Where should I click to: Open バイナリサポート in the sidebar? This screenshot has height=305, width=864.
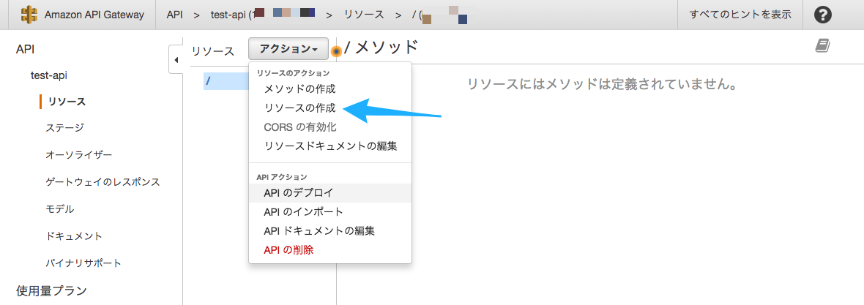coord(83,263)
